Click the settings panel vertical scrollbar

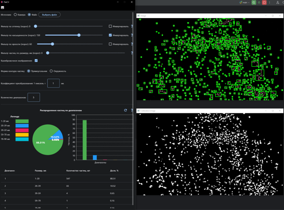click(x=133, y=109)
